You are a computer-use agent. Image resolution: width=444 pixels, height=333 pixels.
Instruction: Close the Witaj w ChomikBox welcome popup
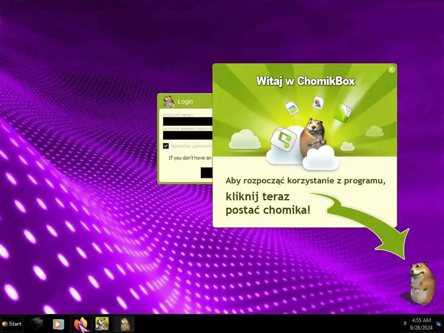391,69
